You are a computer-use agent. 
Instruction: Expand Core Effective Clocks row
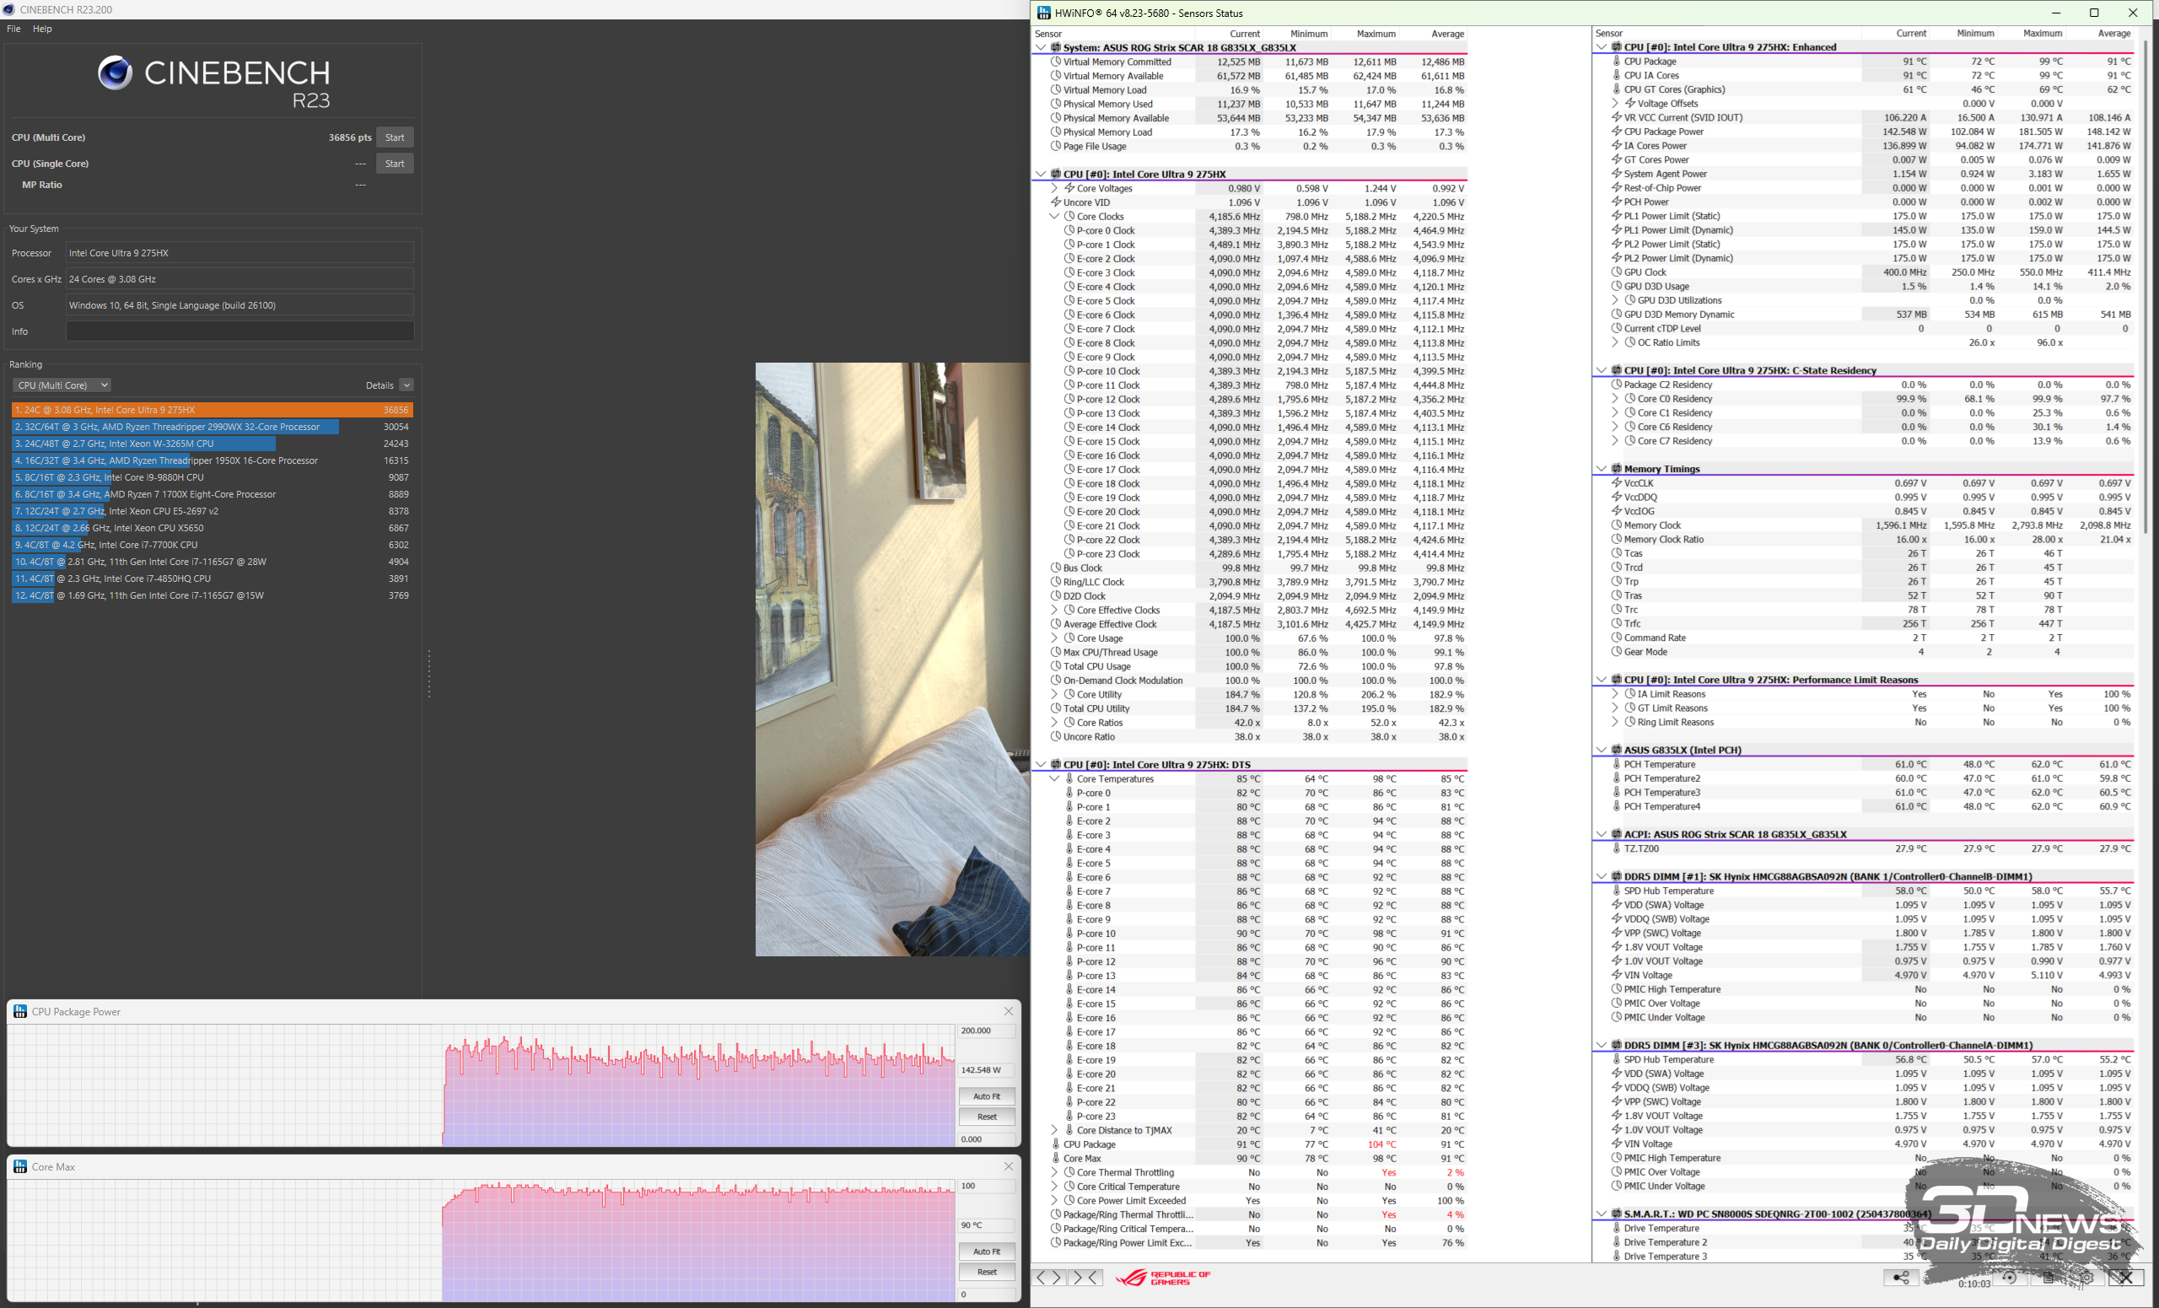point(1054,610)
